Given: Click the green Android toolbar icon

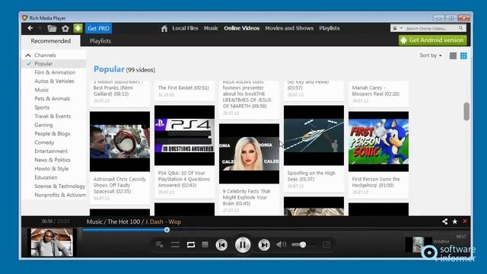Looking at the screenshot, I should point(78,28).
